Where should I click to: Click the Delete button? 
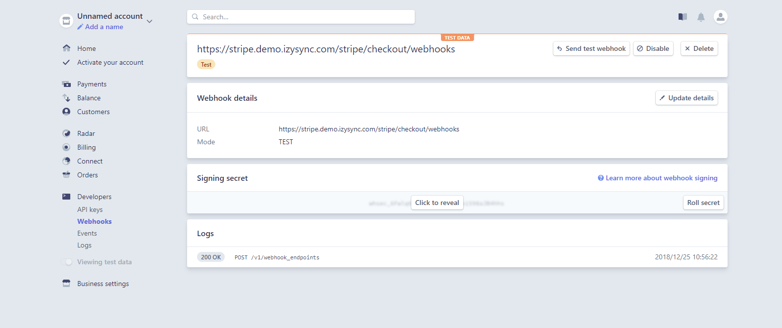(699, 48)
